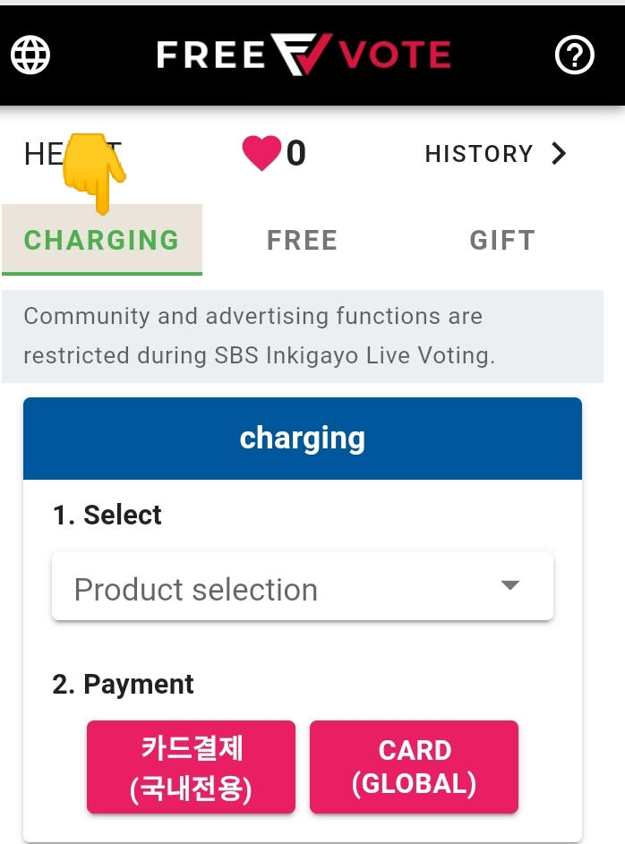
Task: Switch to the GIFT tab
Action: 502,240
